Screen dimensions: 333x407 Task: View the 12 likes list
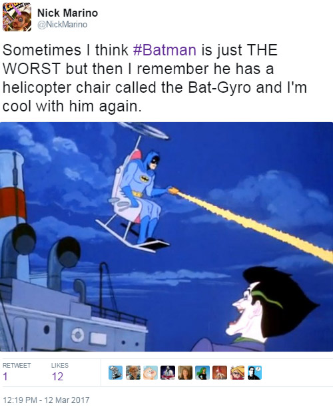click(57, 376)
